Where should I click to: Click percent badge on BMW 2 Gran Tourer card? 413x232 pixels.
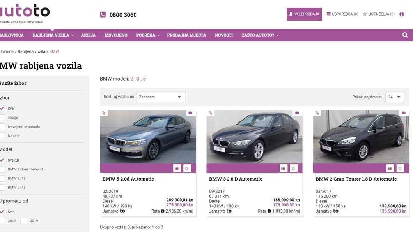317,113
